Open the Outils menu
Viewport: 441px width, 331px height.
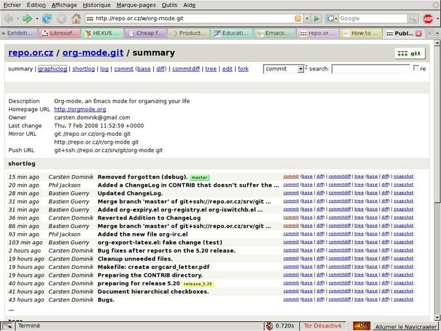[170, 5]
